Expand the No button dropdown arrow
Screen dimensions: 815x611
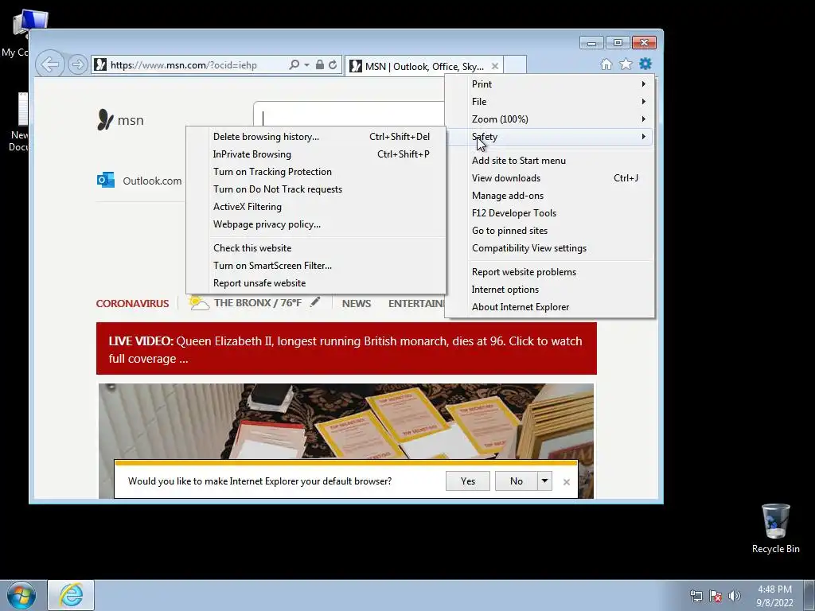click(x=544, y=481)
